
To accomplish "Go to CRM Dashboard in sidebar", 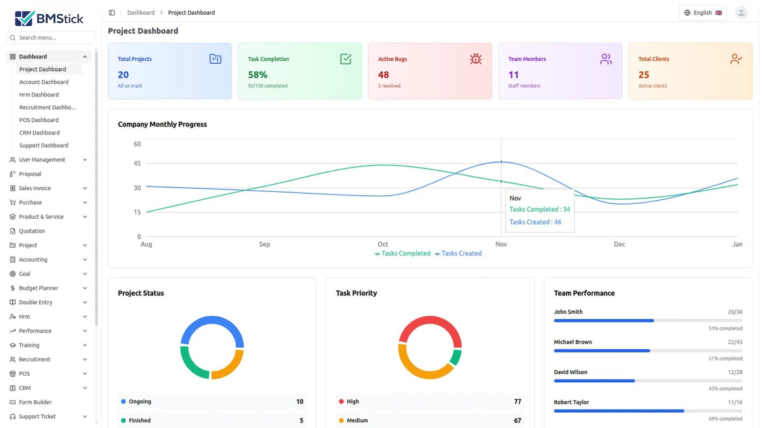I will click(40, 133).
